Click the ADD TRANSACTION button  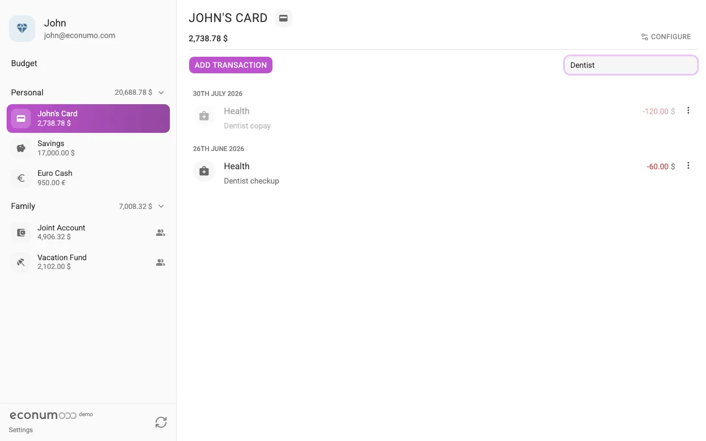tap(231, 65)
